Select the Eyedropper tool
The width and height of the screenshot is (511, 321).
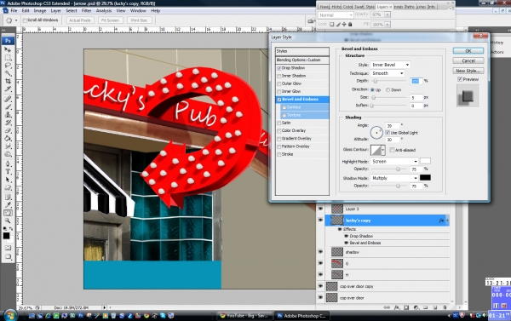coord(8,205)
